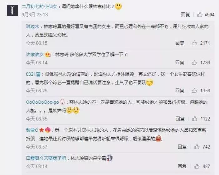The width and height of the screenshot is (219, 175).
Task: Visit 该该该女 profile link
Action: (35, 54)
